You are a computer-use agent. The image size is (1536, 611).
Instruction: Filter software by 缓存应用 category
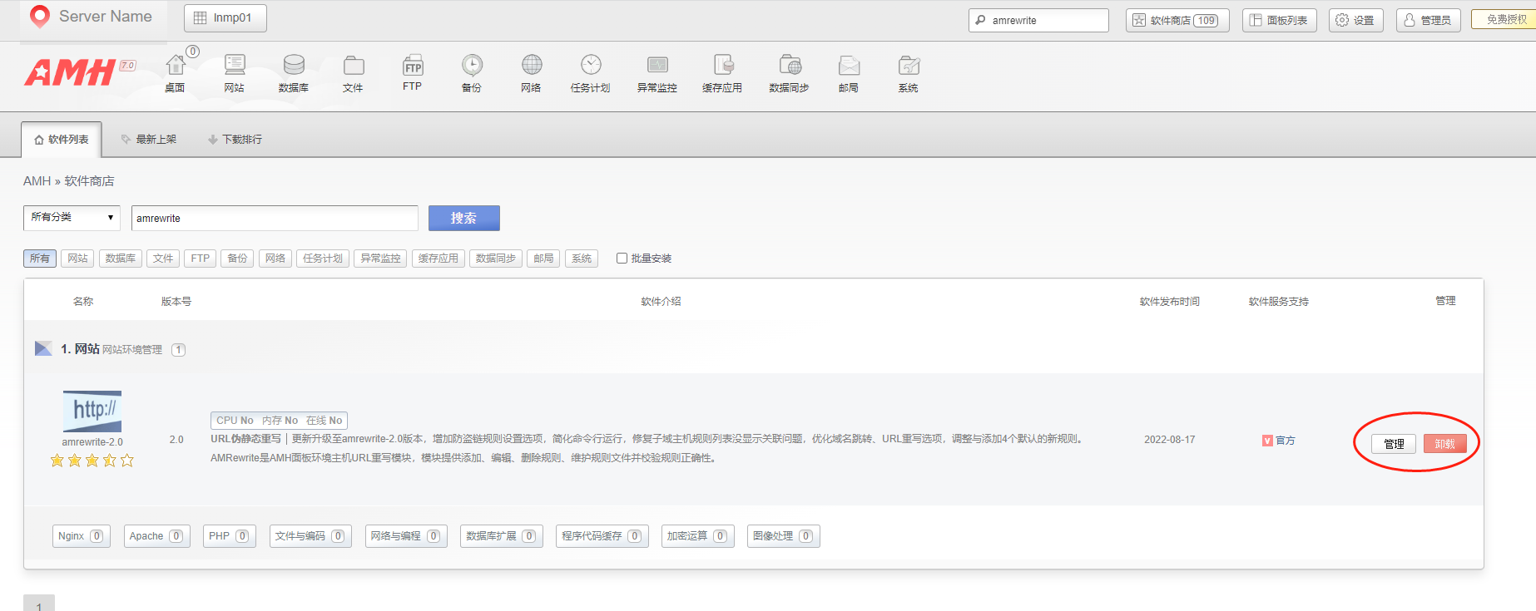439,259
